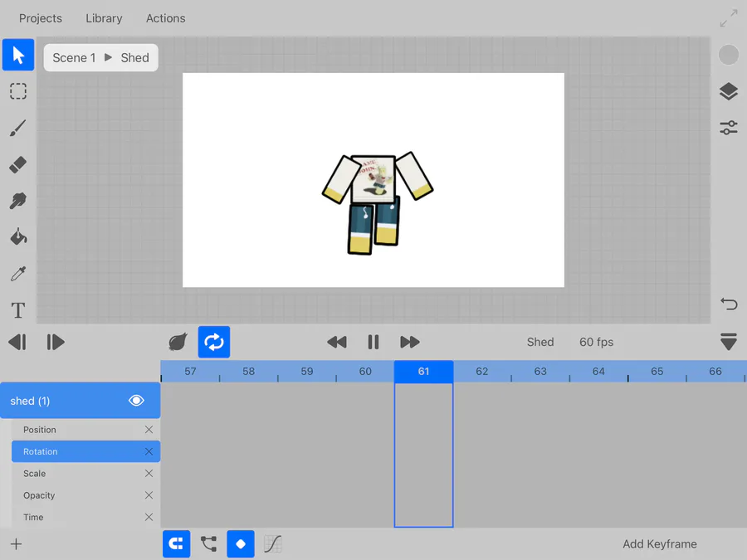Undo the last action
The width and height of the screenshot is (747, 560).
[729, 304]
